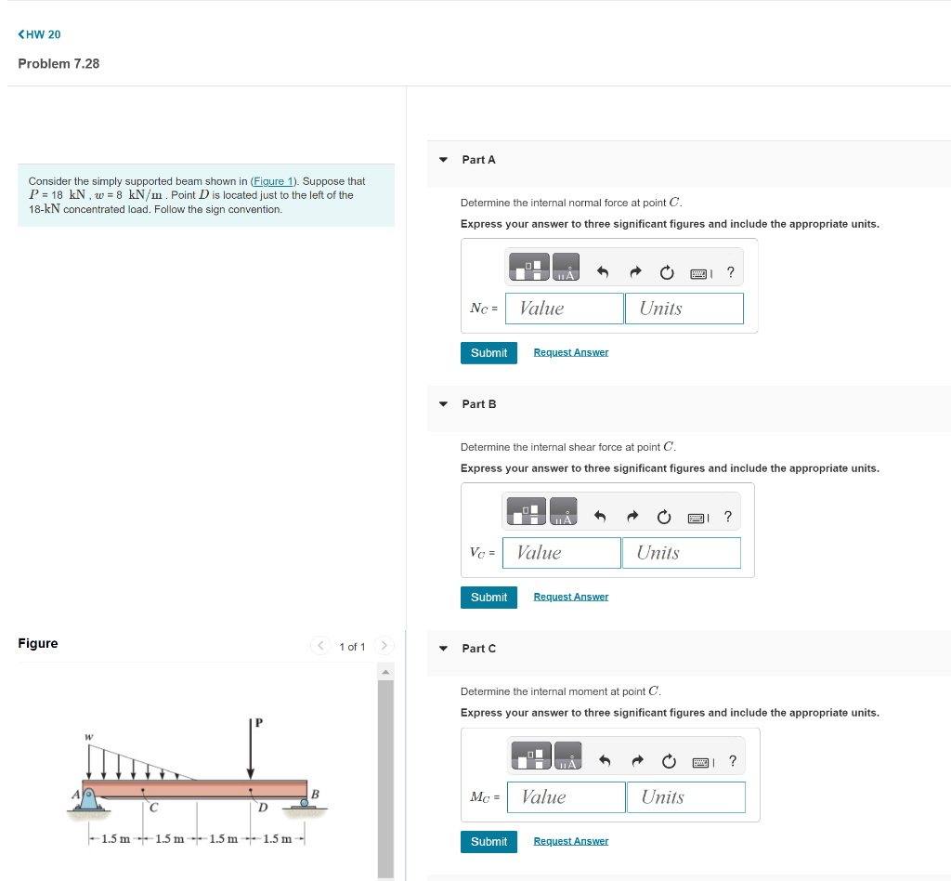Open symbols (Å) icon in Part A toolbar
This screenshot has height=881, width=951.
click(566, 267)
